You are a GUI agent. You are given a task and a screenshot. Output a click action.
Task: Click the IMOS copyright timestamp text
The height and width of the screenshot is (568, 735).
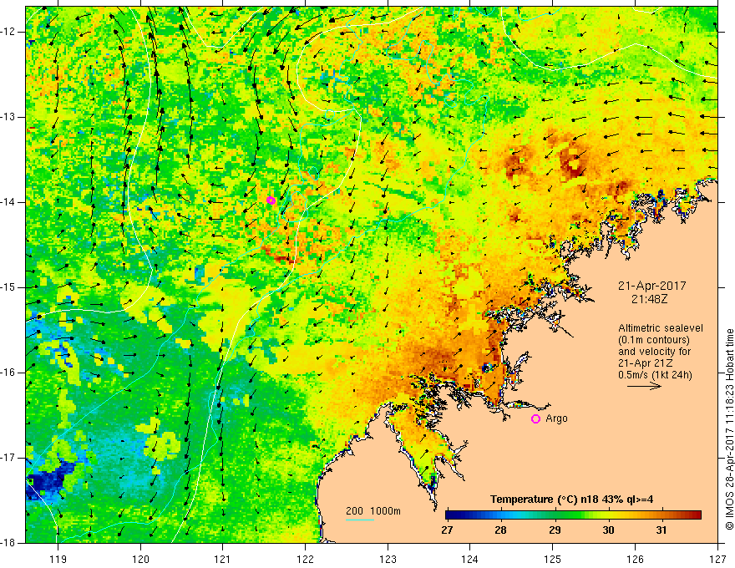point(729,429)
